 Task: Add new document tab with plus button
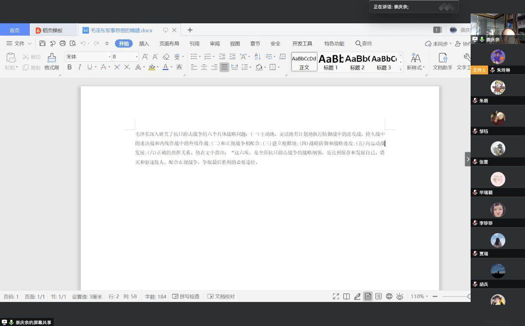coord(190,30)
